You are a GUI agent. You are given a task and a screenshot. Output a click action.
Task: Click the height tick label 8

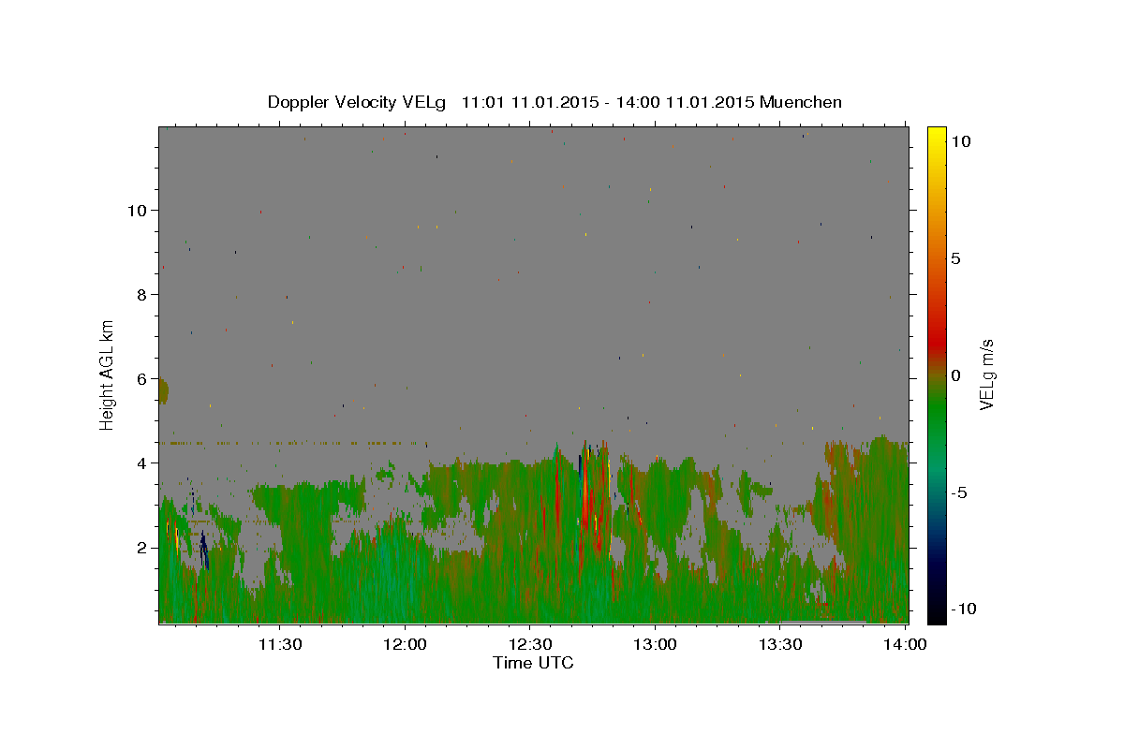click(x=141, y=295)
